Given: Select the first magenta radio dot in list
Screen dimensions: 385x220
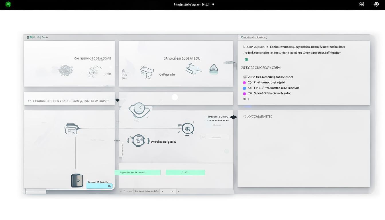Looking at the screenshot, I should click(x=244, y=83).
